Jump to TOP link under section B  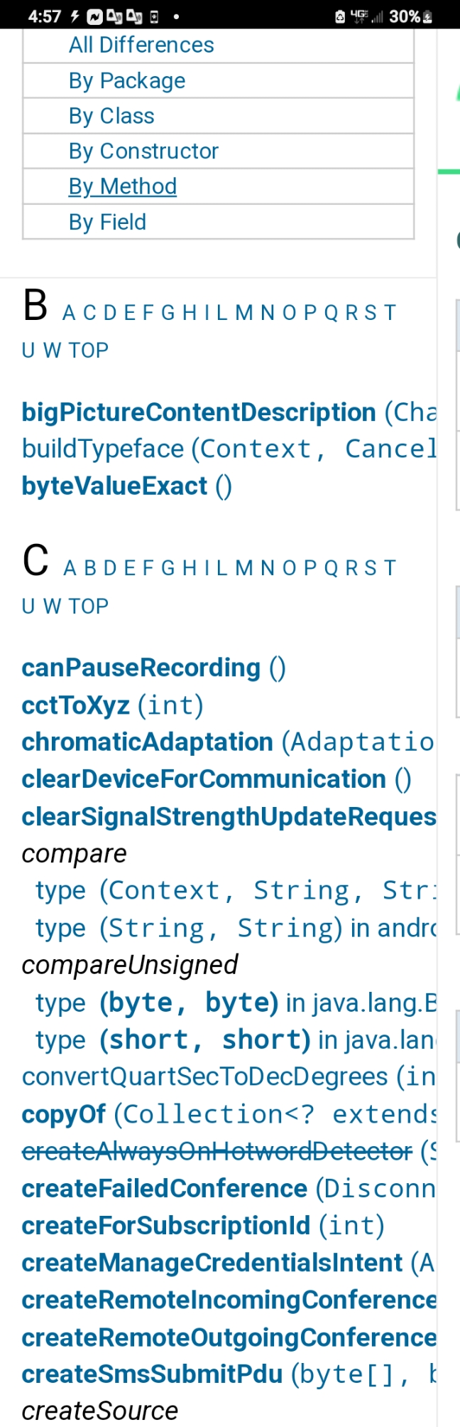[x=89, y=351]
